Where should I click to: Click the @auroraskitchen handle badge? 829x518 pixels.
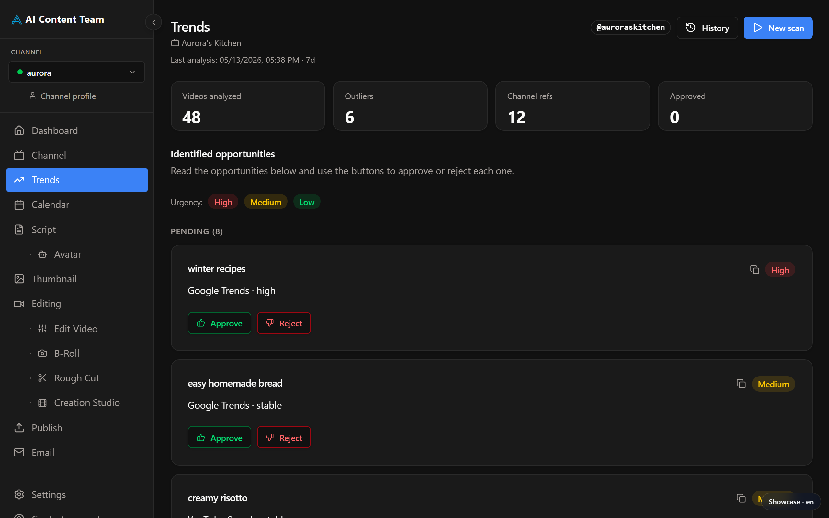[630, 28]
